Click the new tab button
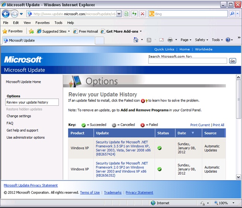Screen dimensions: 242x208 99,41
